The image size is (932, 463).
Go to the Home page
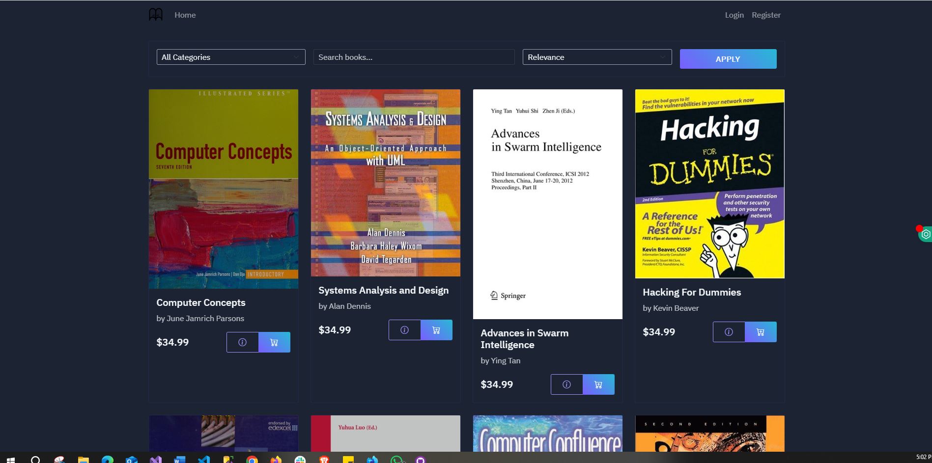tap(185, 15)
